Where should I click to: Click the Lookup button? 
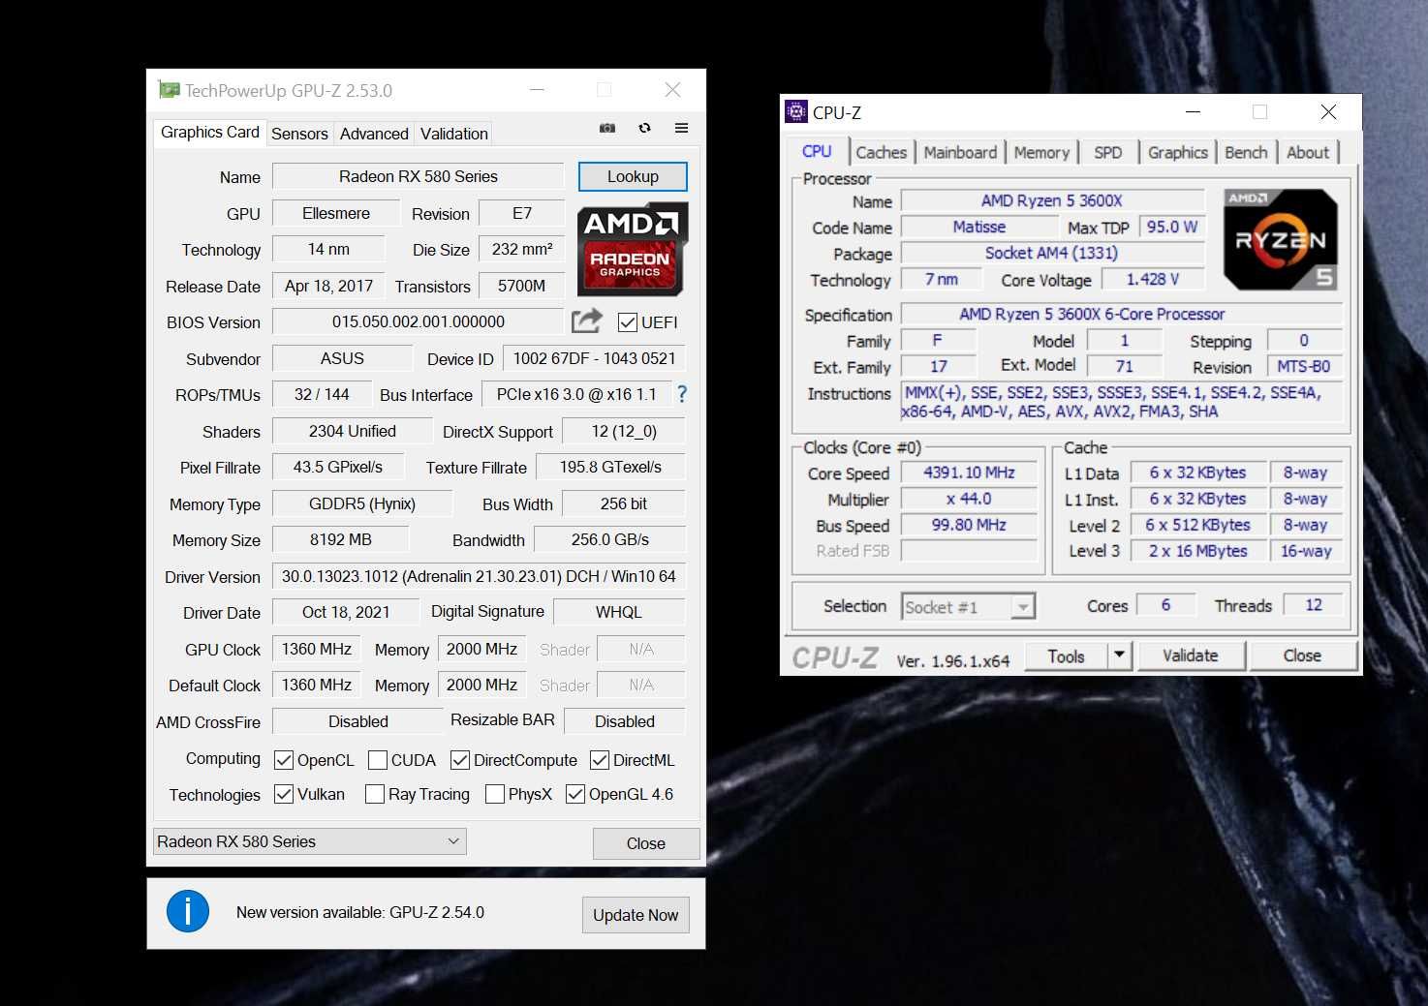coord(633,176)
